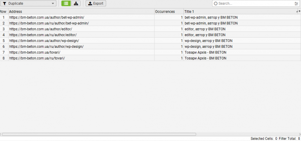This screenshot has width=301, height=141.
Task: Select address https://bm-beton.com.ua/ru/author/editor/
Action: 43,35
